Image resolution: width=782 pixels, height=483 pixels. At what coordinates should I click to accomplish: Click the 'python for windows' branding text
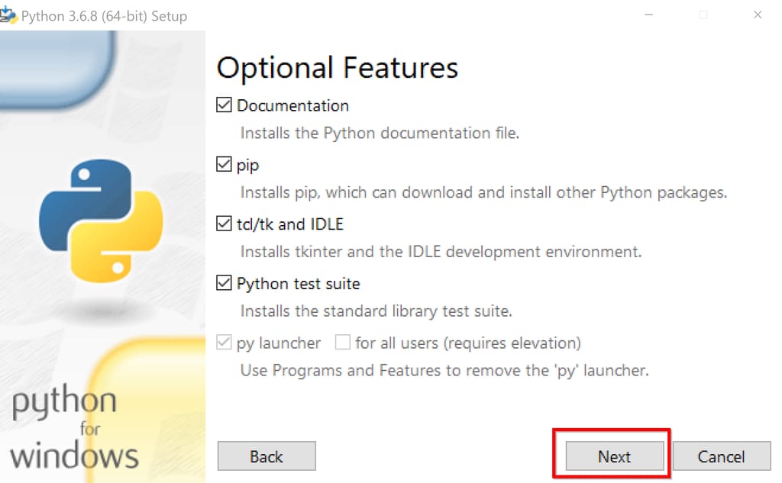74,429
